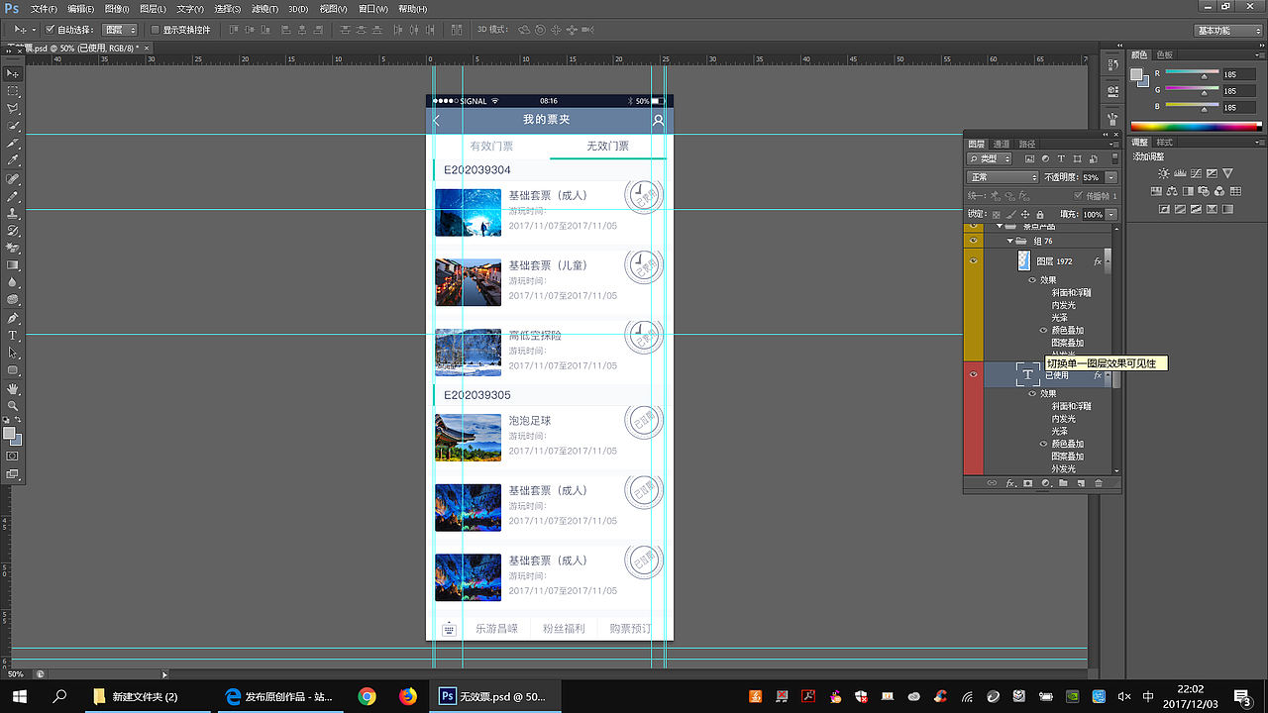
Task: Select the Horizontal Type tool
Action: pos(13,337)
